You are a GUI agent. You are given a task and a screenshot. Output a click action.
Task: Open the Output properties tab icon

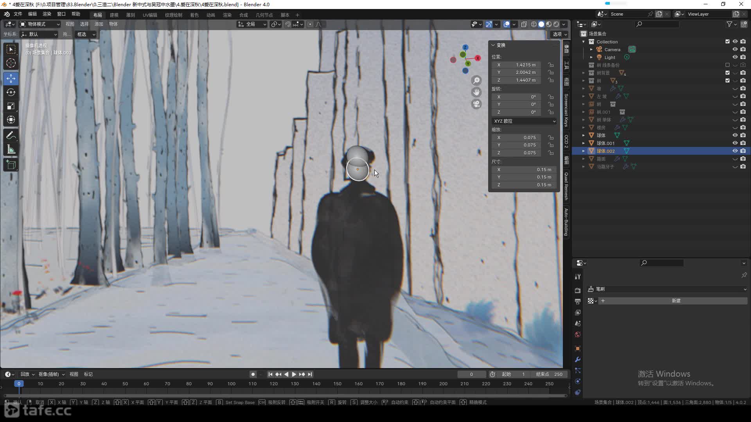[578, 301]
